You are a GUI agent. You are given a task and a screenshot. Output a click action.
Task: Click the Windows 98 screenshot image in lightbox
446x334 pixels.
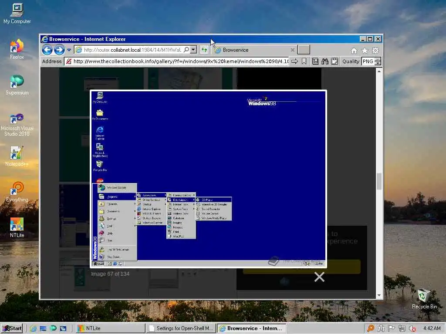pyautogui.click(x=209, y=179)
